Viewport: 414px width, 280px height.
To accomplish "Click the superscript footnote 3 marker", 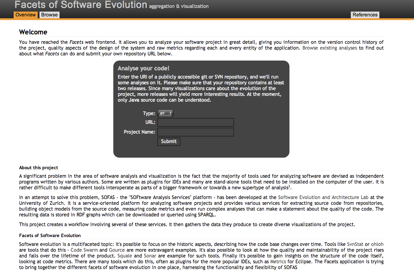I will (x=289, y=187).
